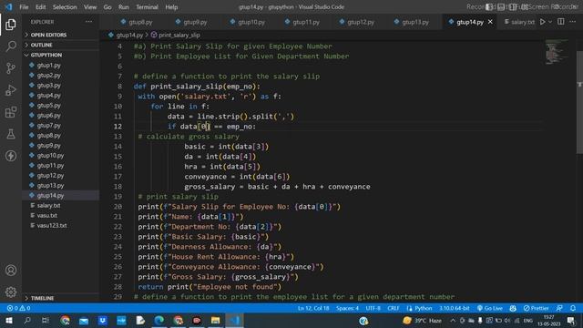Open the Run and Debug view

point(11,90)
